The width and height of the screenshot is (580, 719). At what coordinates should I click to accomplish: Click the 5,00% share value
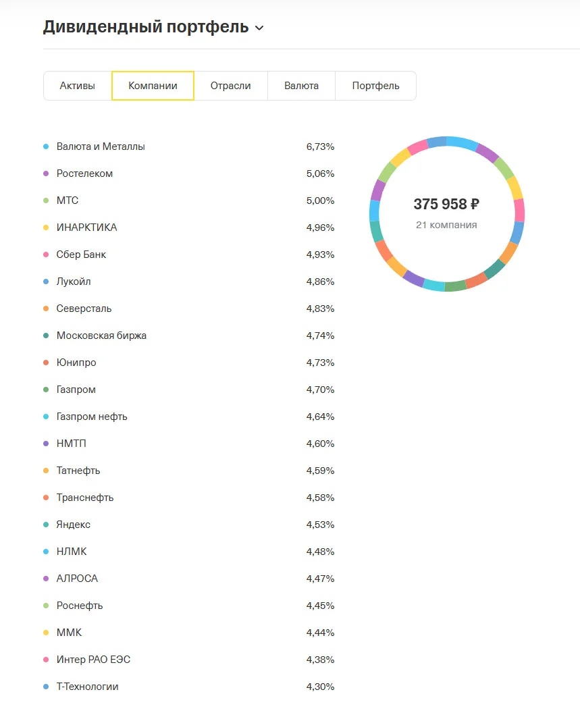[321, 201]
